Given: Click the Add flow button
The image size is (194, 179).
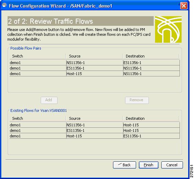Looking at the screenshot, I should (49, 100).
